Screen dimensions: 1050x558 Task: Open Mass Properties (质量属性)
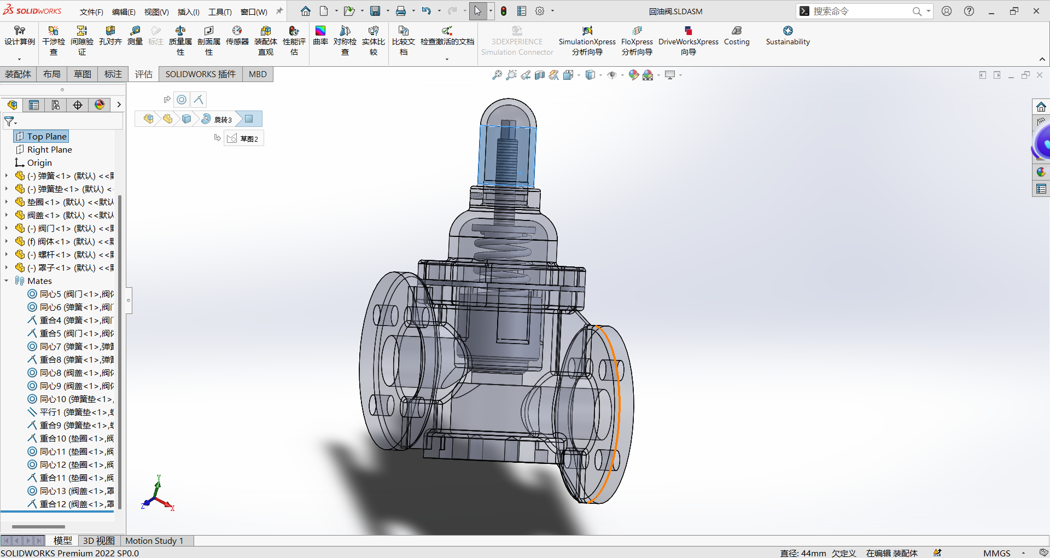[180, 41]
